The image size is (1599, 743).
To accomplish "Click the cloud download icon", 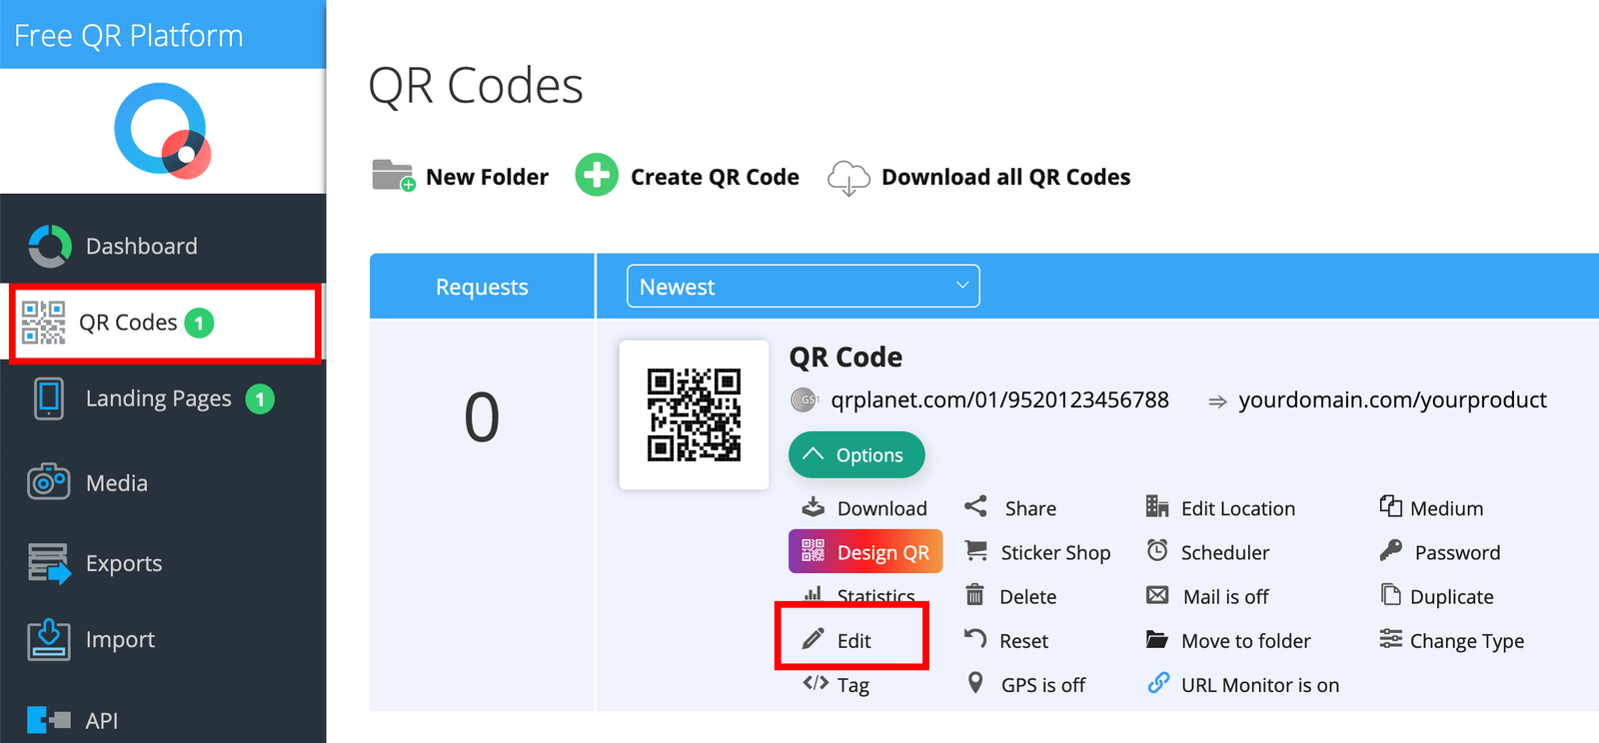I will (x=848, y=178).
